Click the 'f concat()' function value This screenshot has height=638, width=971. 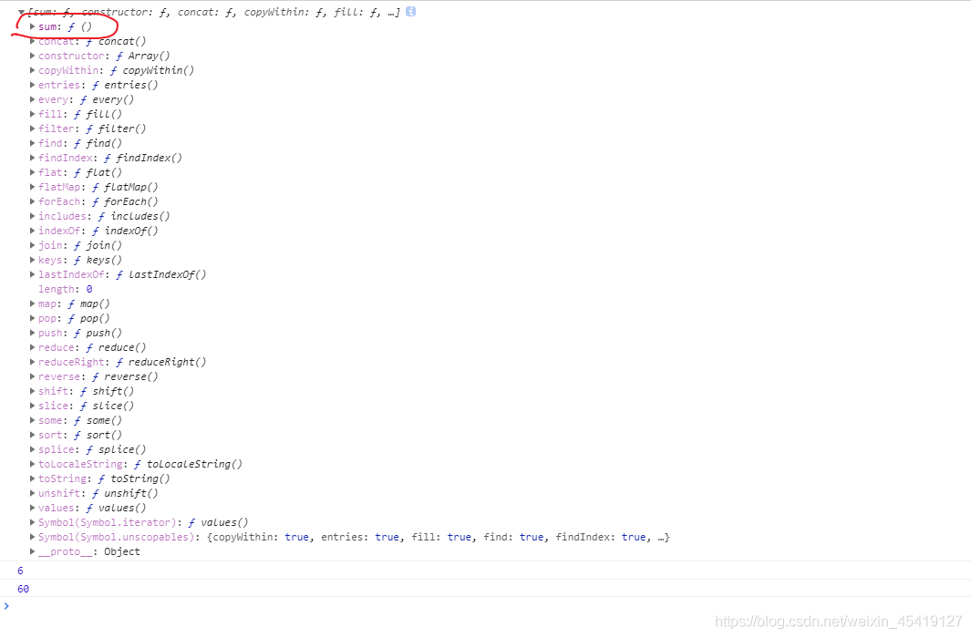tap(116, 41)
